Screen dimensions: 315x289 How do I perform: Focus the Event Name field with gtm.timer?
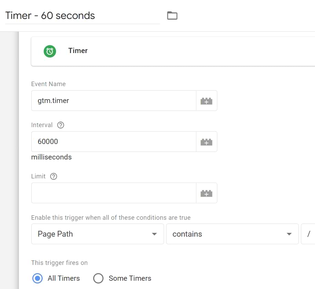point(113,101)
